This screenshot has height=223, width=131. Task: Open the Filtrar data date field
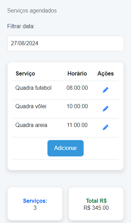tap(65, 43)
